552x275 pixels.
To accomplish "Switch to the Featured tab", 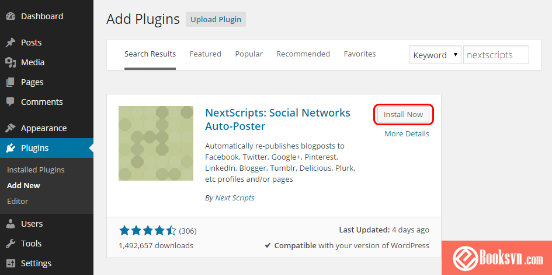I will coord(205,54).
